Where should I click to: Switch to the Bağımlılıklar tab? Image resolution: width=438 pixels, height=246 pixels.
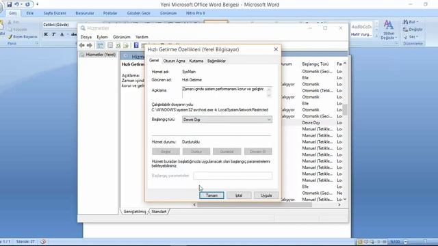216,61
